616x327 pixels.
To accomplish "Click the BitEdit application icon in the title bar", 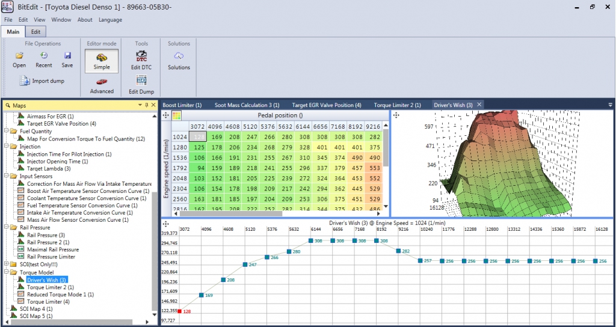I will (7, 7).
